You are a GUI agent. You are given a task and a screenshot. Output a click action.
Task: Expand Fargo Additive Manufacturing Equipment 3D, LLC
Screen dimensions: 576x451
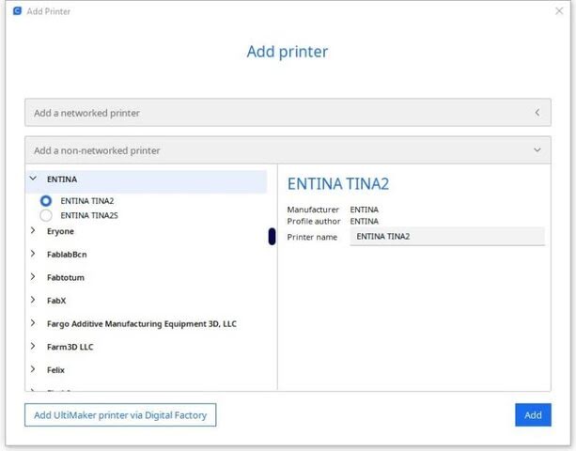click(x=34, y=323)
